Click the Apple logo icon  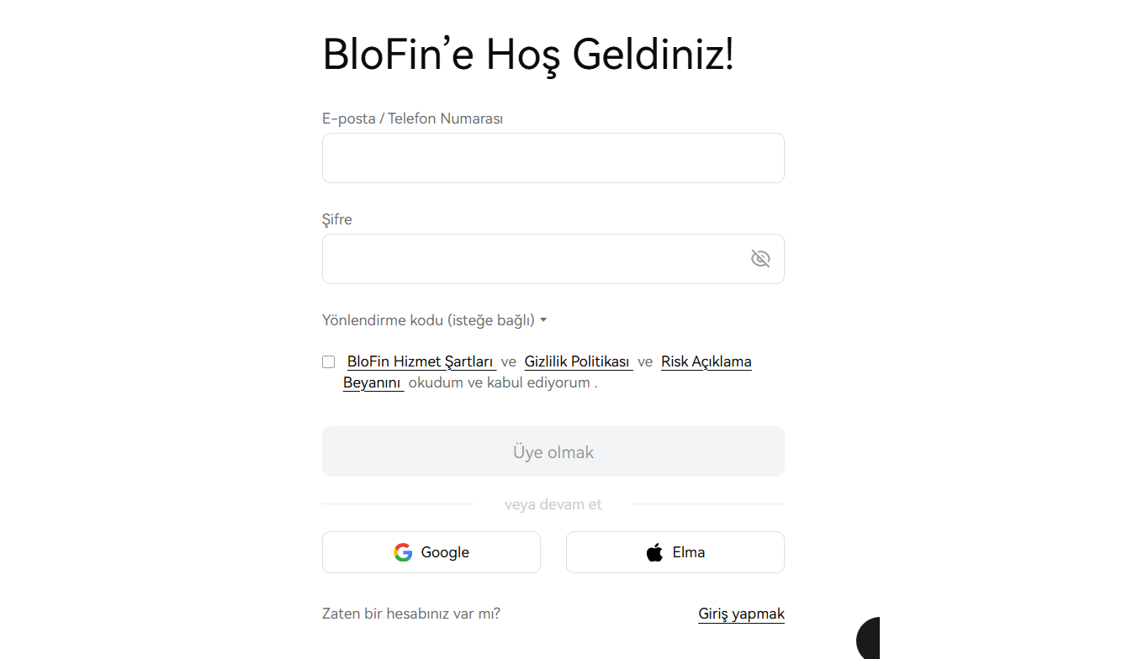[654, 552]
